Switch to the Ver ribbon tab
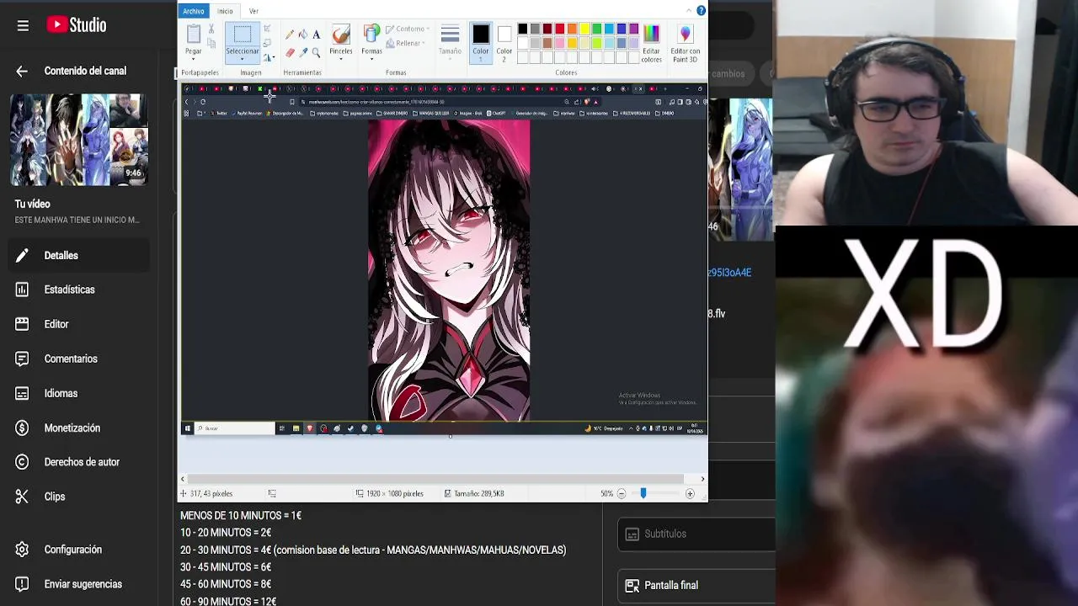1078x606 pixels. [253, 11]
